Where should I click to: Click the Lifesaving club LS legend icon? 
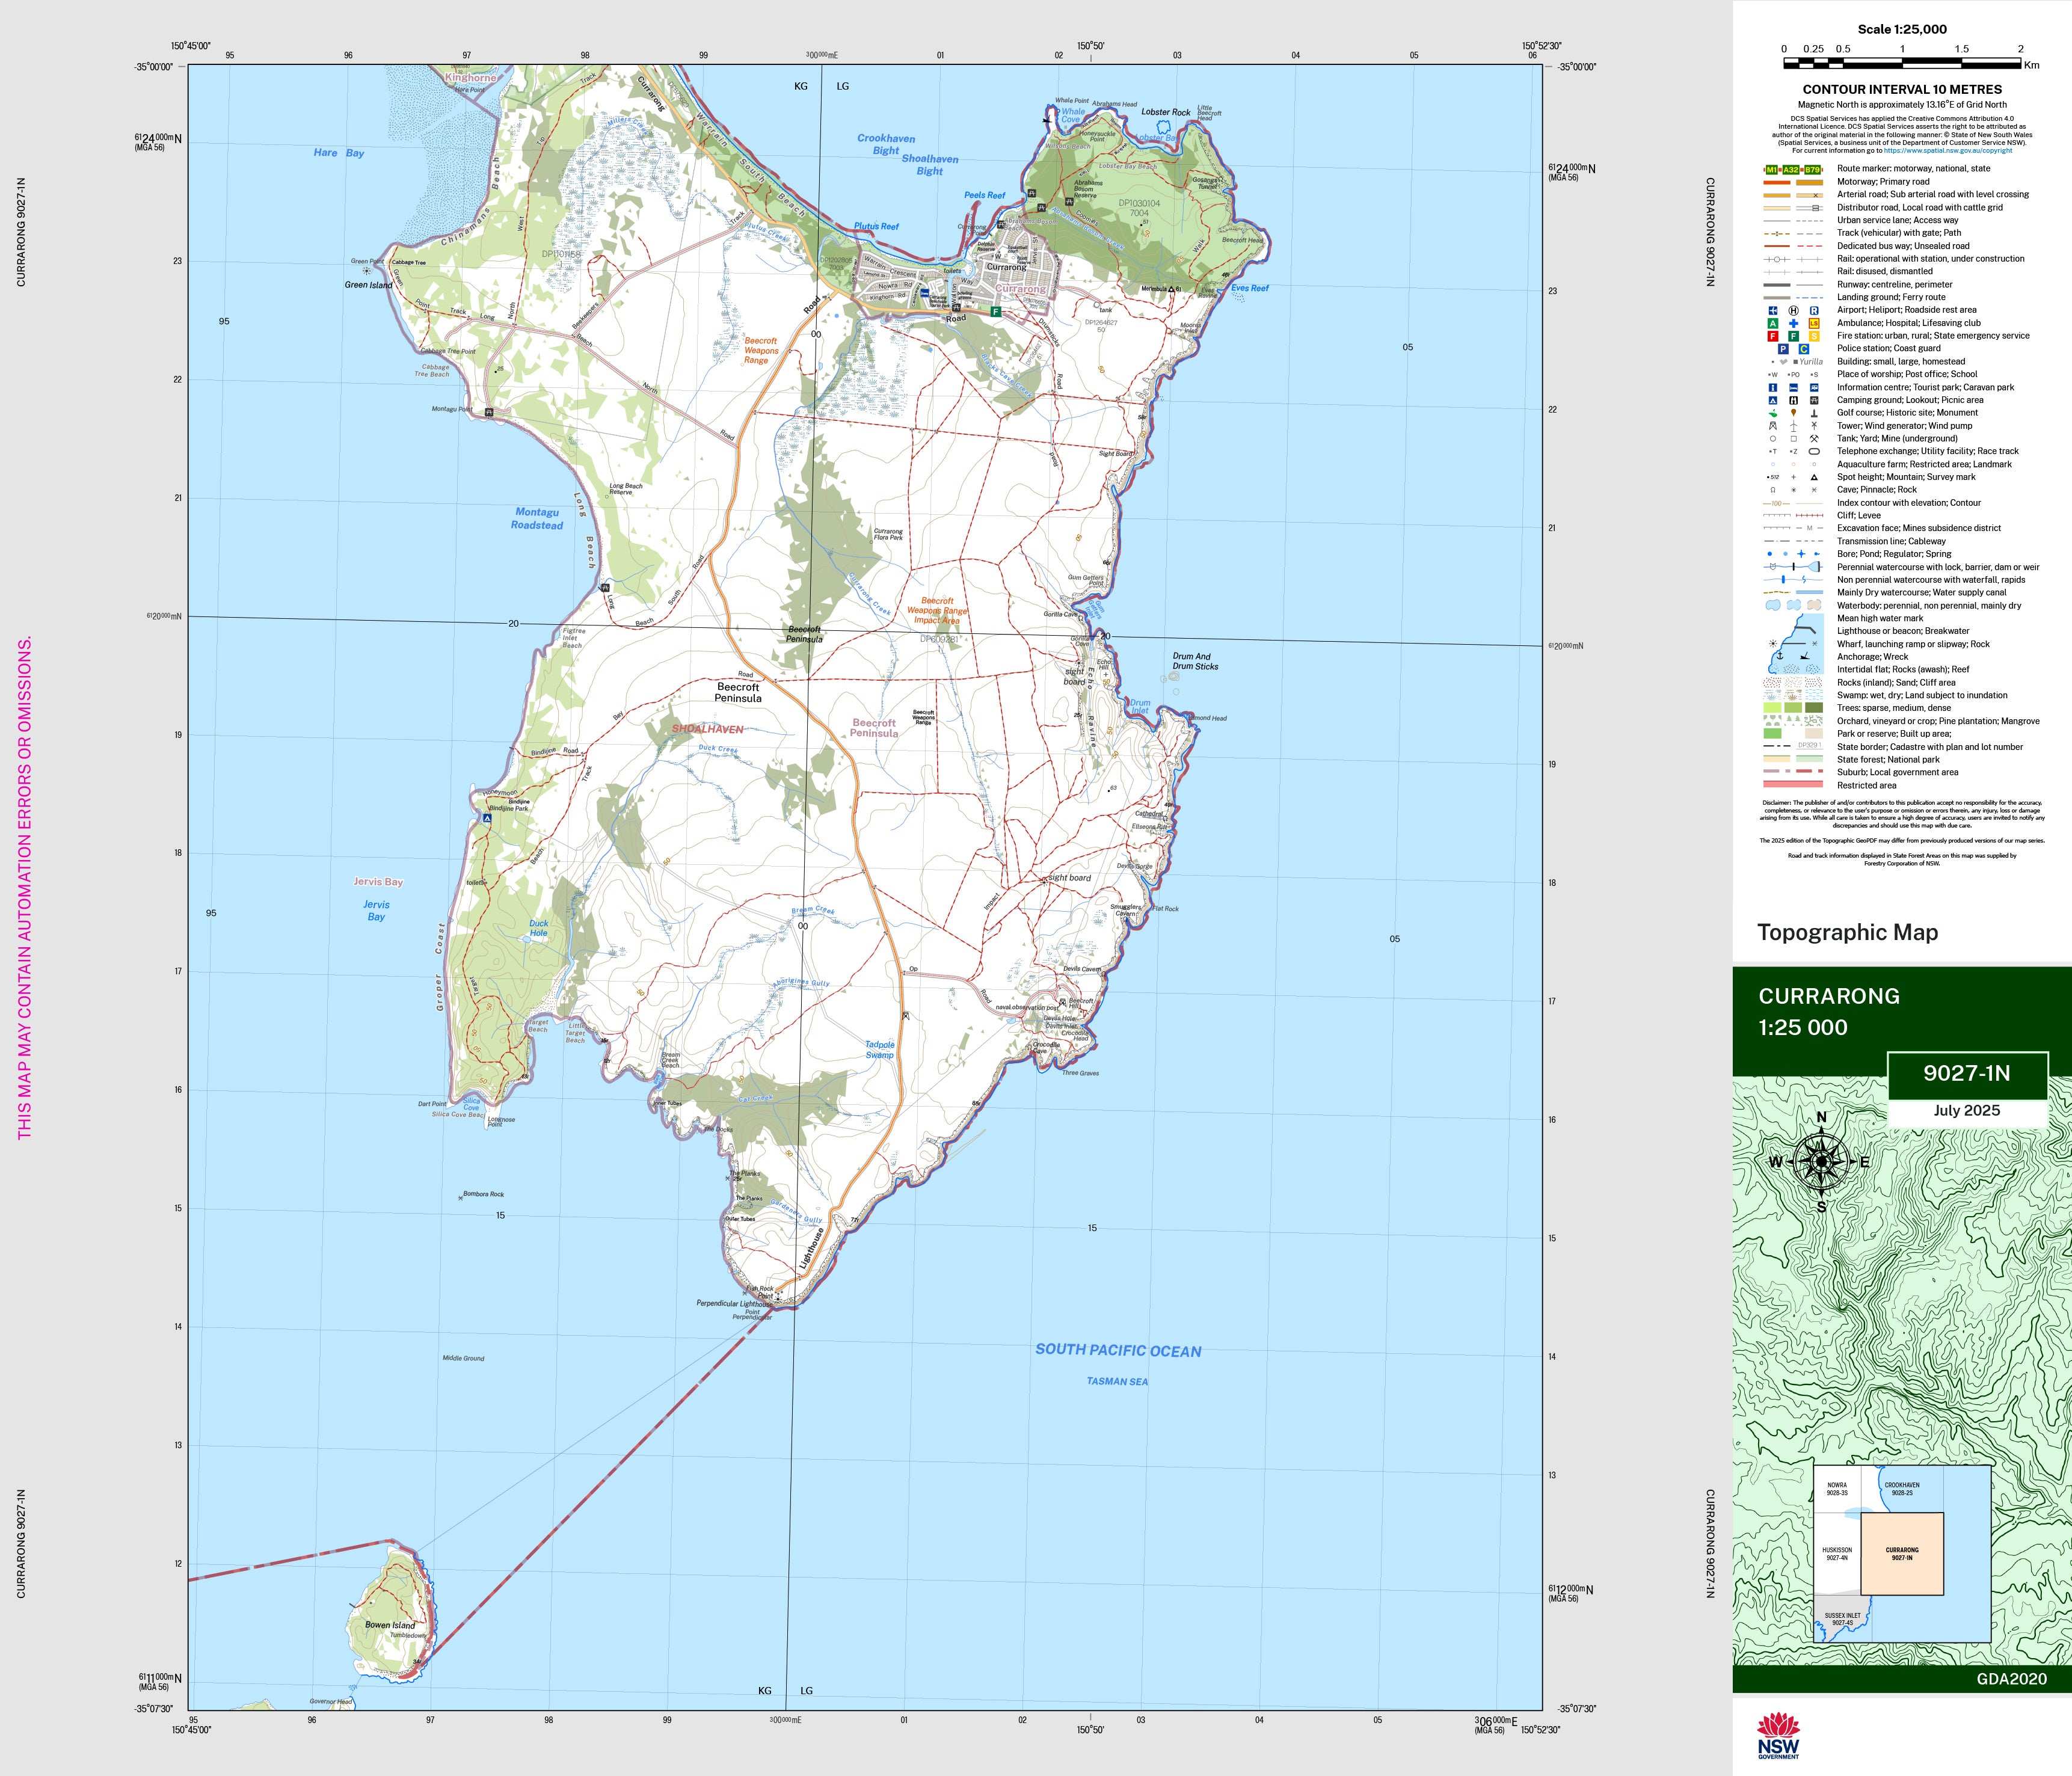click(x=1814, y=324)
